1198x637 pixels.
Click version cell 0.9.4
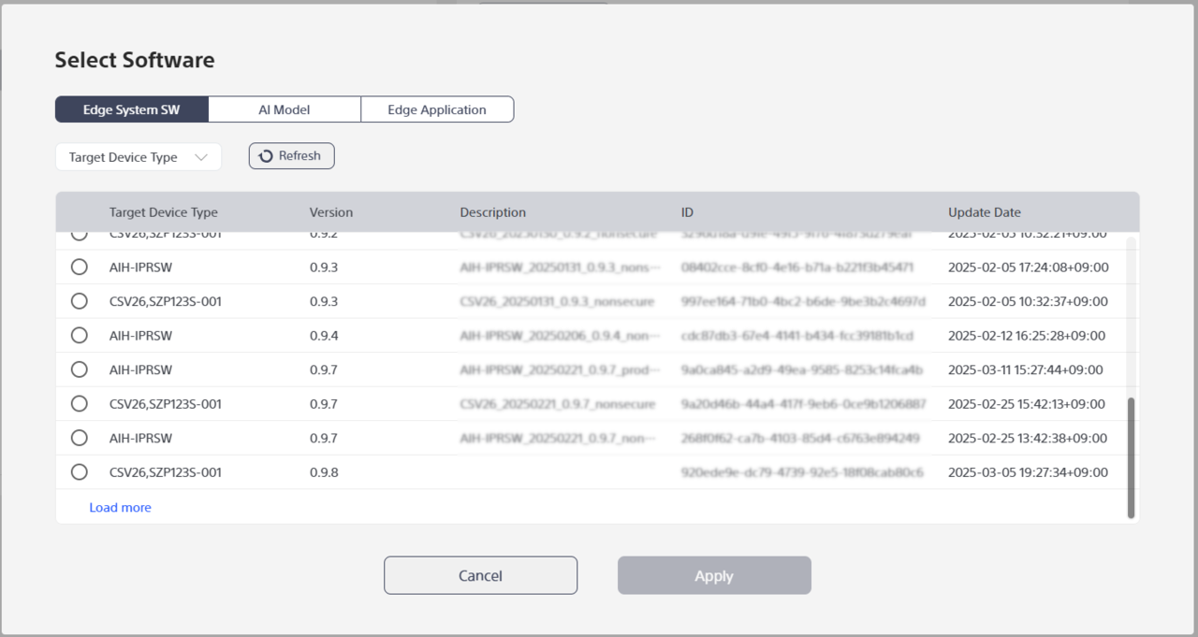324,336
